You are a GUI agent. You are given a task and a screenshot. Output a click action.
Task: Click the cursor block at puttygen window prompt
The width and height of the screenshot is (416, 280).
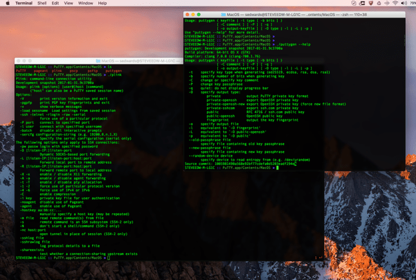[x=277, y=168]
